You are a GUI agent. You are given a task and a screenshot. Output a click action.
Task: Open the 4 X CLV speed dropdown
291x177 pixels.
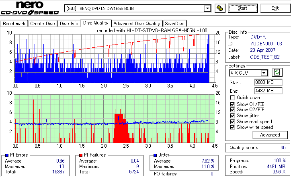(x=264, y=73)
